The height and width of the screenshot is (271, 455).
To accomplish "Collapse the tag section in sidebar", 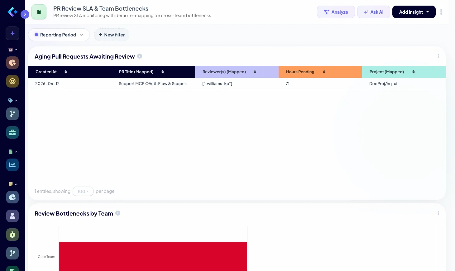I will pyautogui.click(x=12, y=101).
